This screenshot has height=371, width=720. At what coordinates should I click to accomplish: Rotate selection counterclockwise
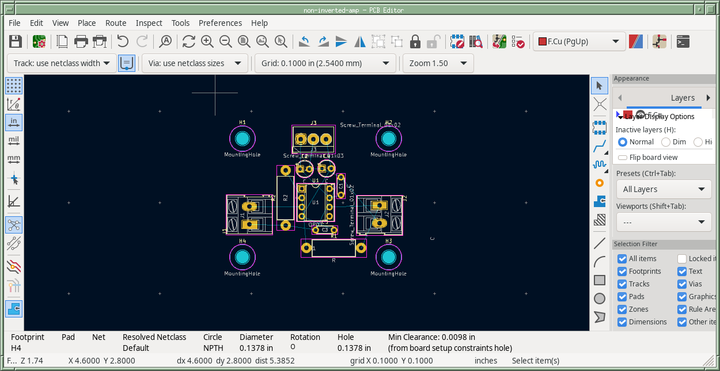tap(304, 41)
